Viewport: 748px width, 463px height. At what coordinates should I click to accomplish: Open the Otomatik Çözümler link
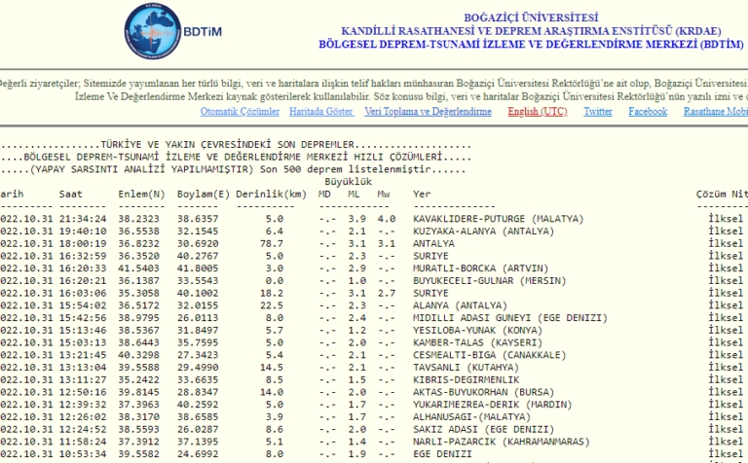point(241,112)
